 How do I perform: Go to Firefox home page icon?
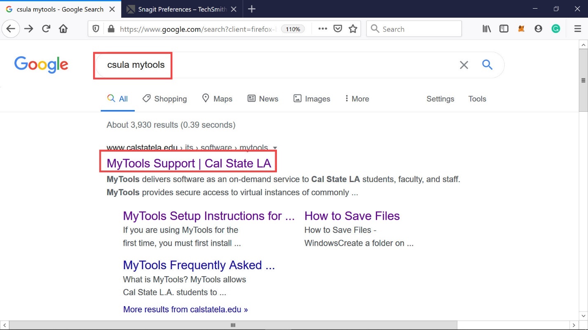click(63, 29)
